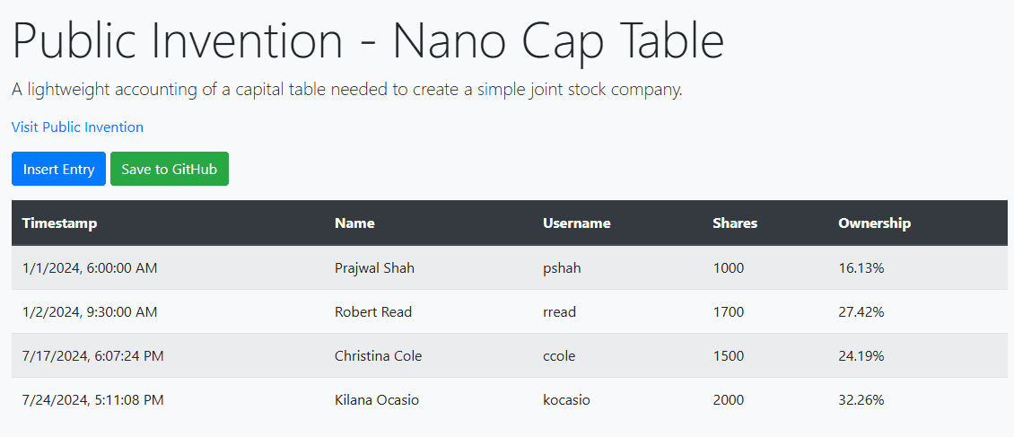Select the Username column header
Image resolution: width=1014 pixels, height=437 pixels.
click(576, 223)
